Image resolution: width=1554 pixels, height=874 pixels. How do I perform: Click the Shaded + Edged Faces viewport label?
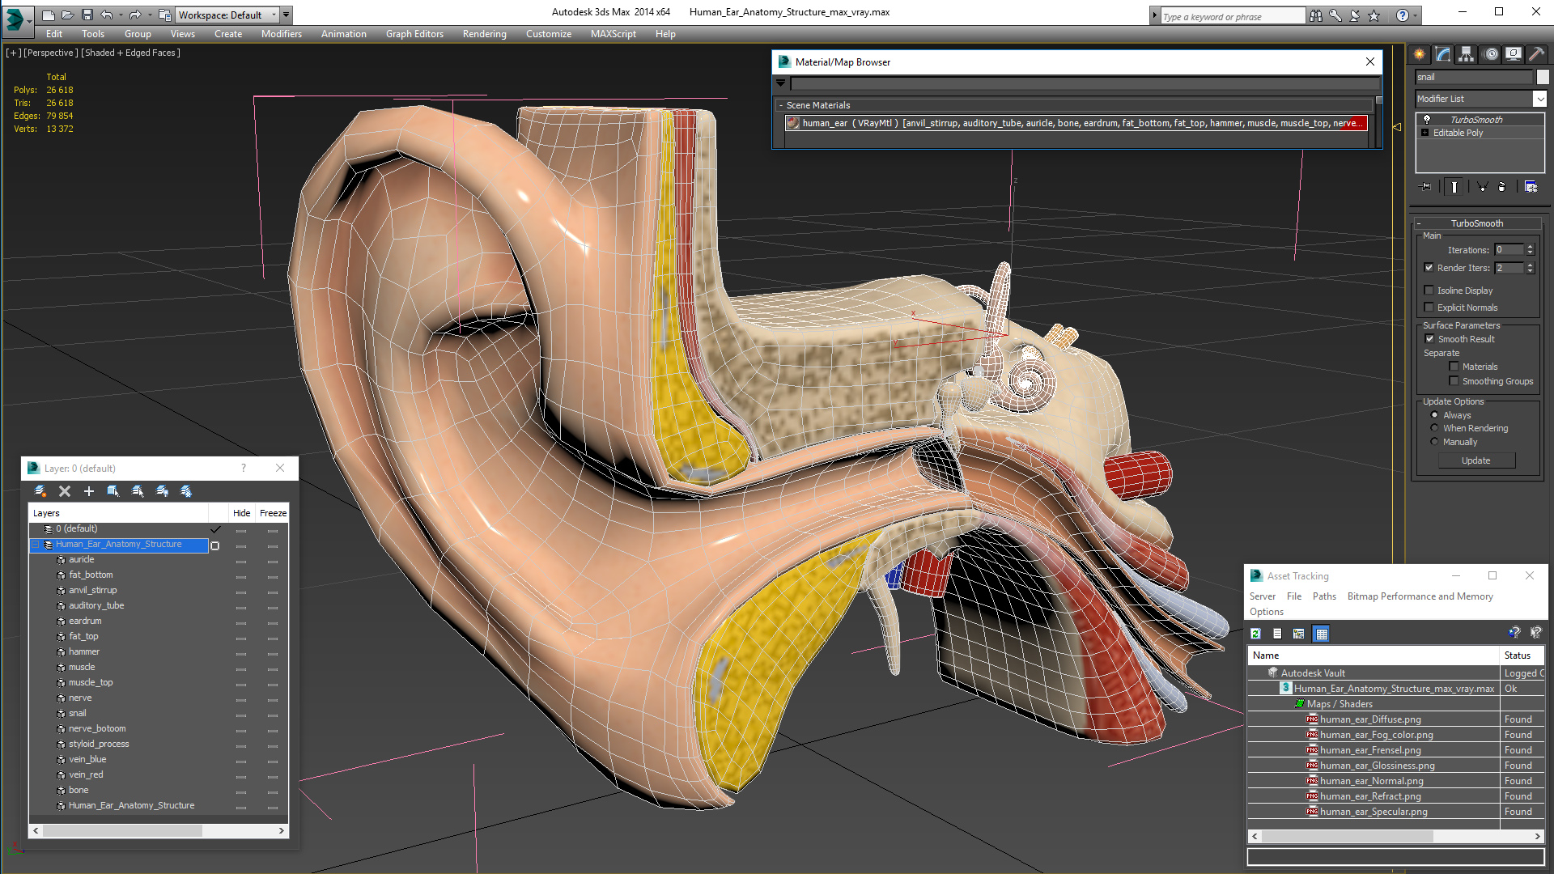tap(131, 53)
